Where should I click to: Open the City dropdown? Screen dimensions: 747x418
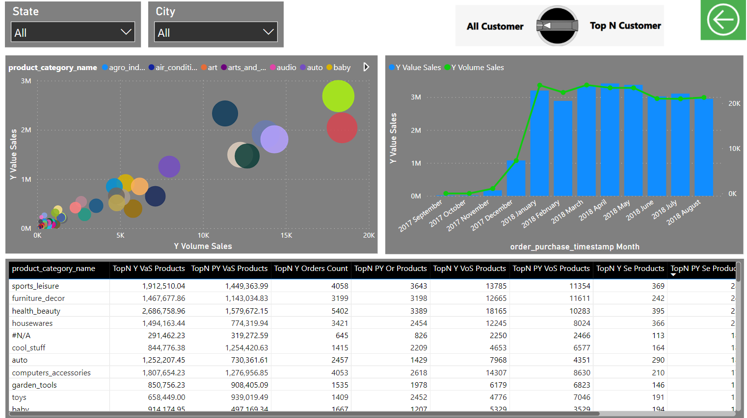216,32
